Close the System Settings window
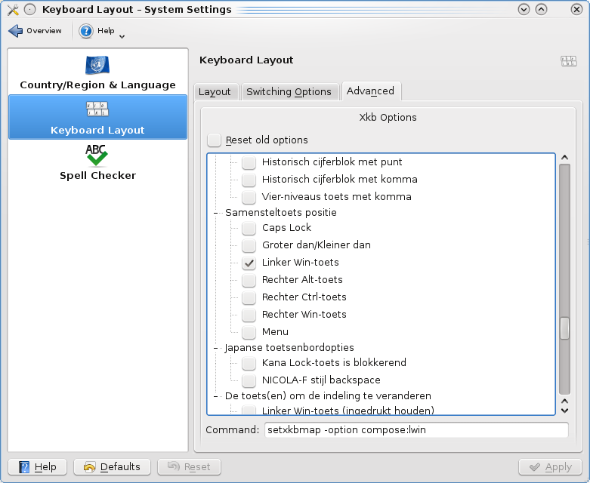Screen dimensions: 590x483 click(576, 9)
